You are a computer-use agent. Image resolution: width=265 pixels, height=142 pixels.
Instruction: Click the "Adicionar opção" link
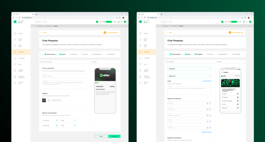pos(207,132)
